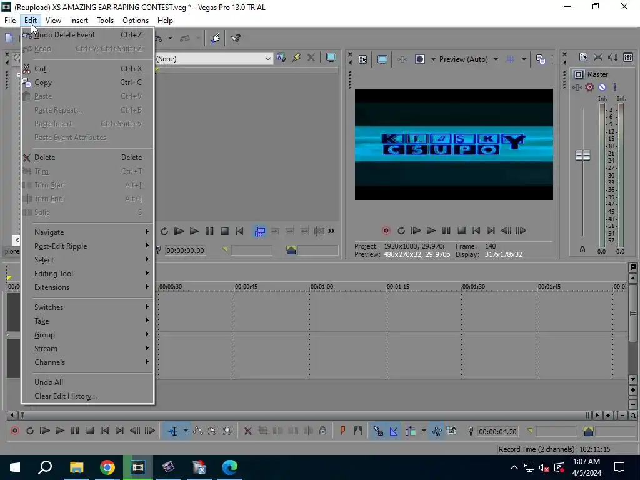Expand the Switches submenu
The width and height of the screenshot is (640, 480).
[x=87, y=307]
